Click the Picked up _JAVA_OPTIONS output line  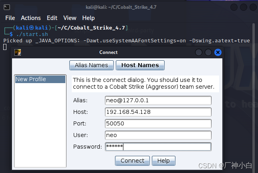pyautogui.click(x=127, y=40)
